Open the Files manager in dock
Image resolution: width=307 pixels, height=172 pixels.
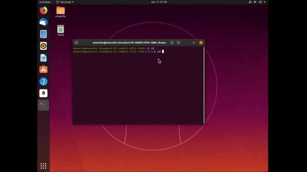click(44, 34)
